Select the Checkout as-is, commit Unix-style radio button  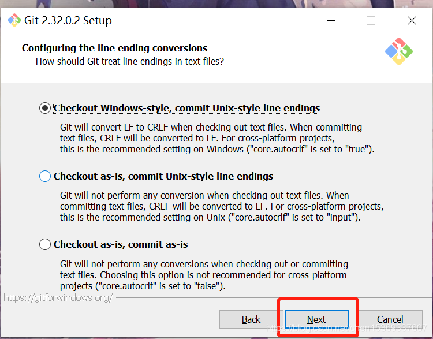coord(45,176)
